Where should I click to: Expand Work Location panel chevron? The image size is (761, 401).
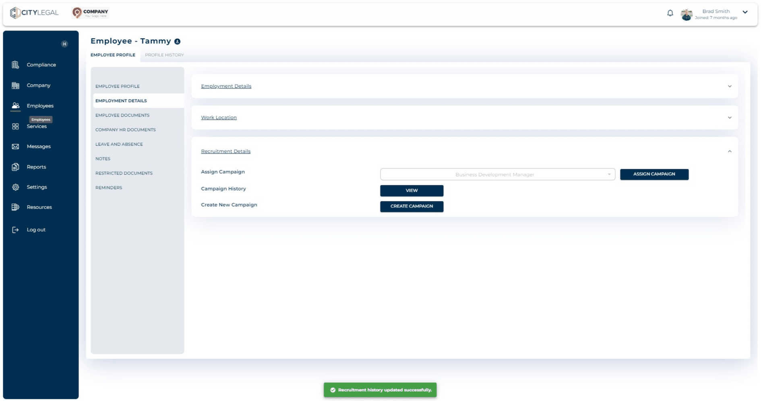730,118
